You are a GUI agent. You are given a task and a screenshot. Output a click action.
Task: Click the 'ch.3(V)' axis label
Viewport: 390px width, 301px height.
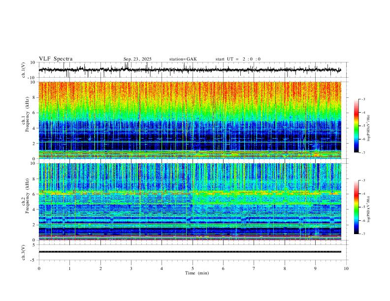pyautogui.click(x=24, y=252)
